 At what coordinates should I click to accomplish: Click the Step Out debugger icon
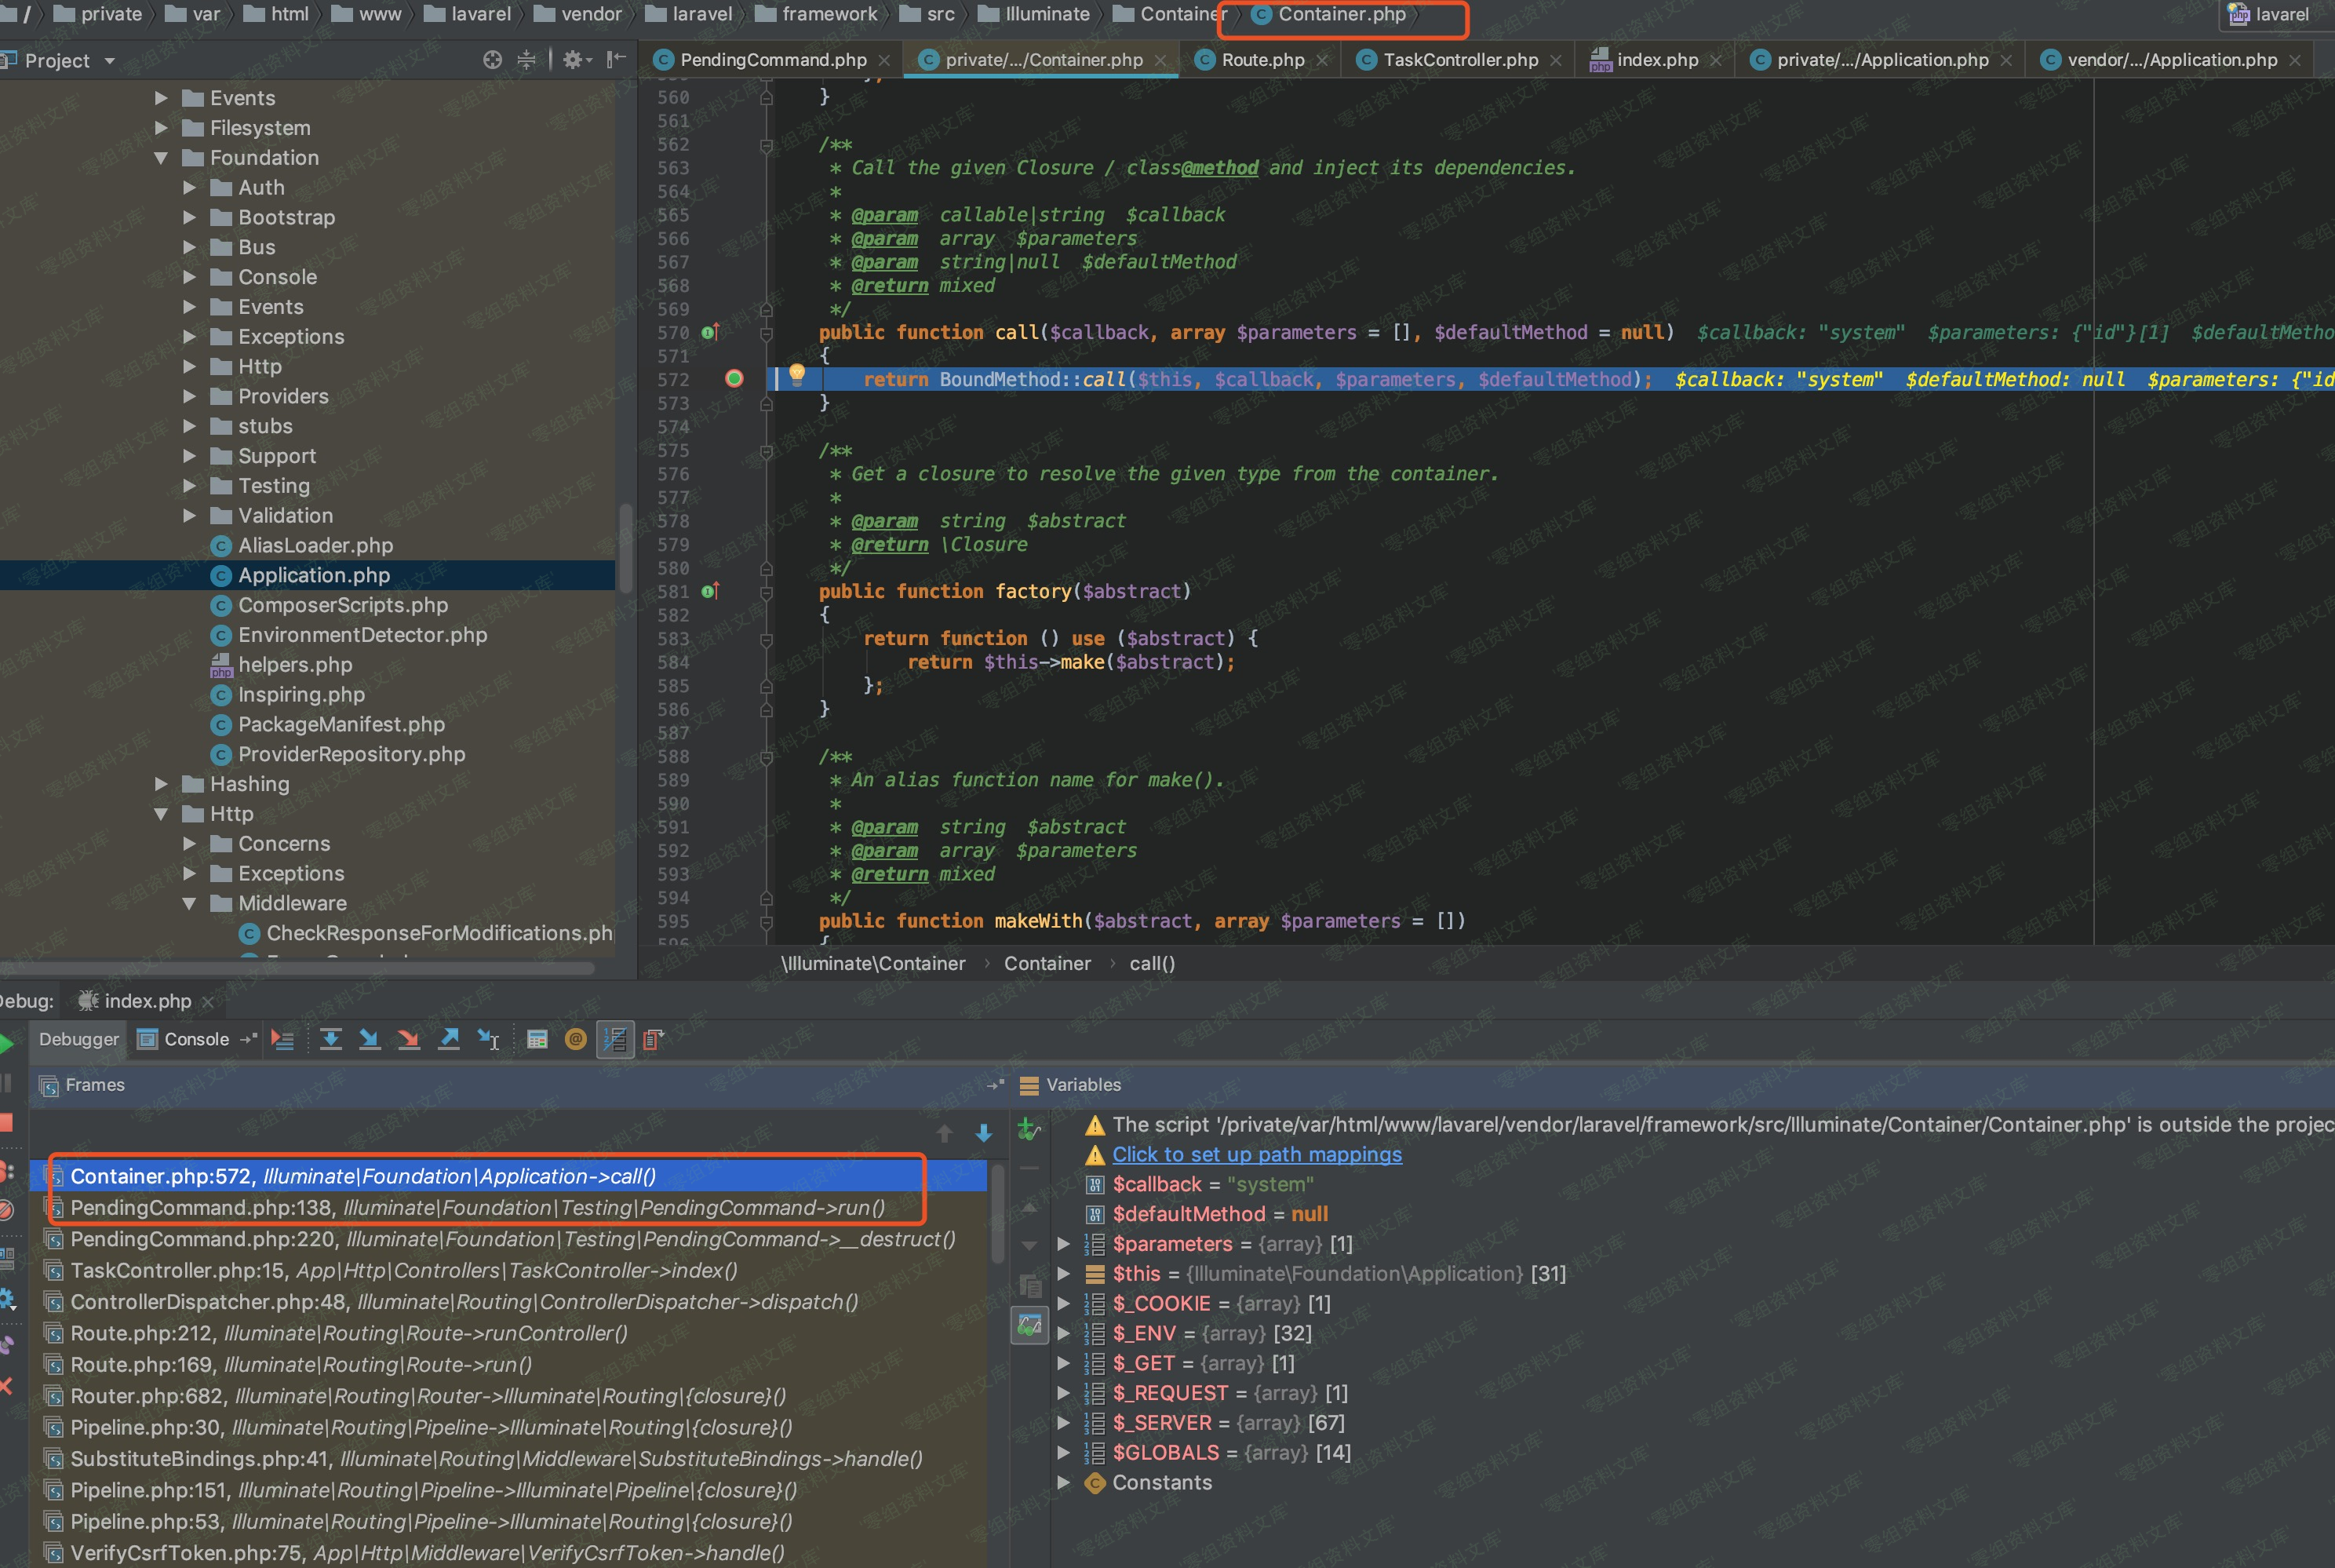449,1040
